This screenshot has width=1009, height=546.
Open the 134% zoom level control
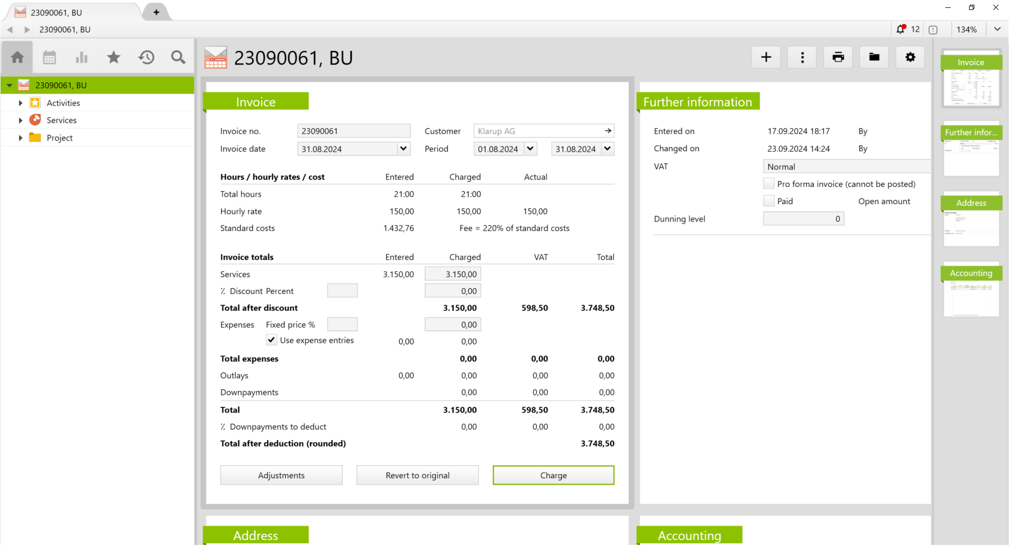967,29
